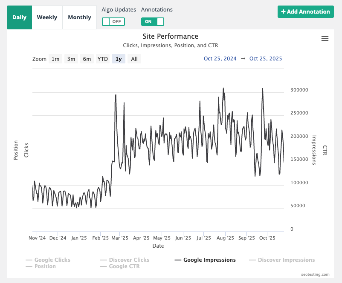The width and height of the screenshot is (342, 283).
Task: Show Discover Impressions series in legend
Action: (x=286, y=260)
